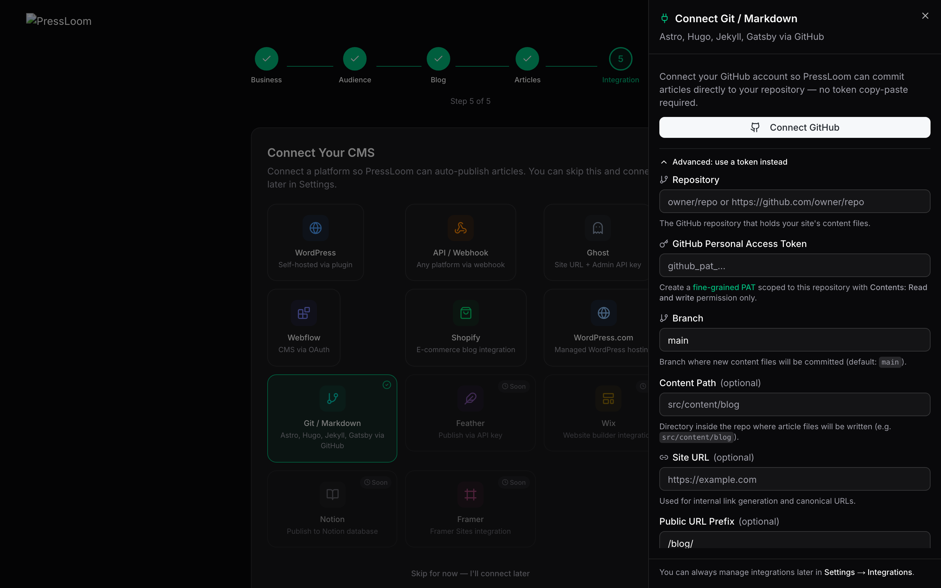Click the GitHub logo in Connect GitHub button

tap(755, 127)
